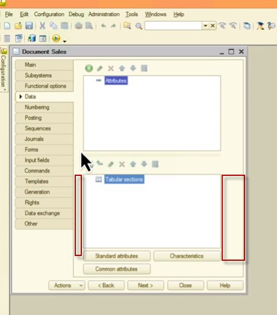Click the Find next icon
Viewport: 277px width, 315px height.
point(222,26)
